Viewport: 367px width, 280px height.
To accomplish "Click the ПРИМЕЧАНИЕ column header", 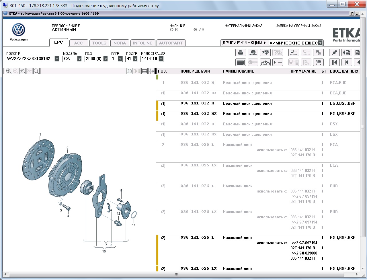I will coord(304,71).
